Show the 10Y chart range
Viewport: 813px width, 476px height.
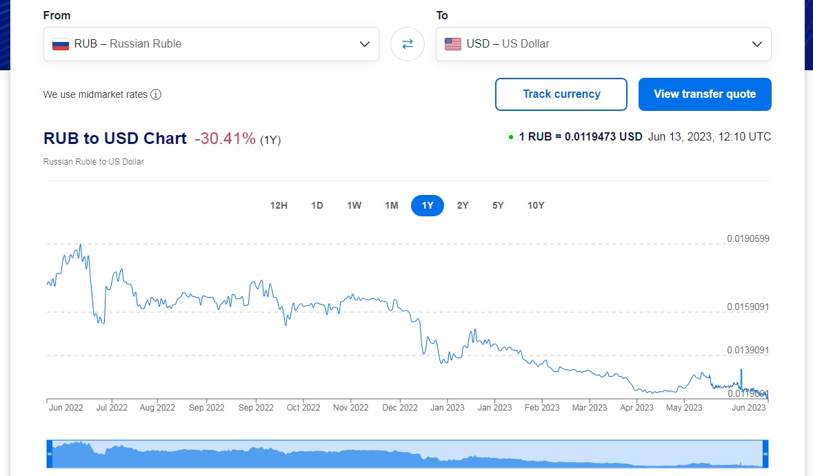pos(536,206)
